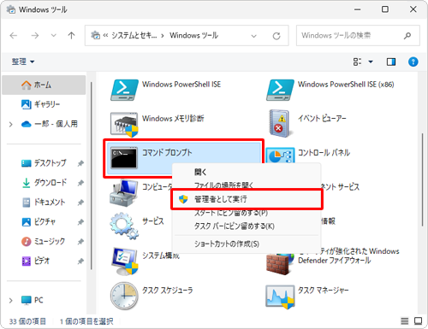Unpin ビデオ using its pin icon

(x=80, y=261)
